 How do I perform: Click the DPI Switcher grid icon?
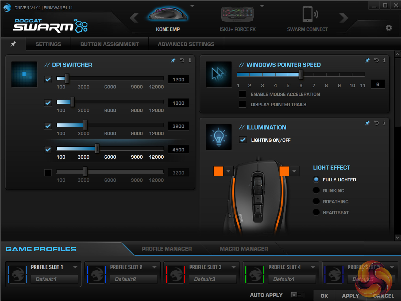pyautogui.click(x=24, y=74)
